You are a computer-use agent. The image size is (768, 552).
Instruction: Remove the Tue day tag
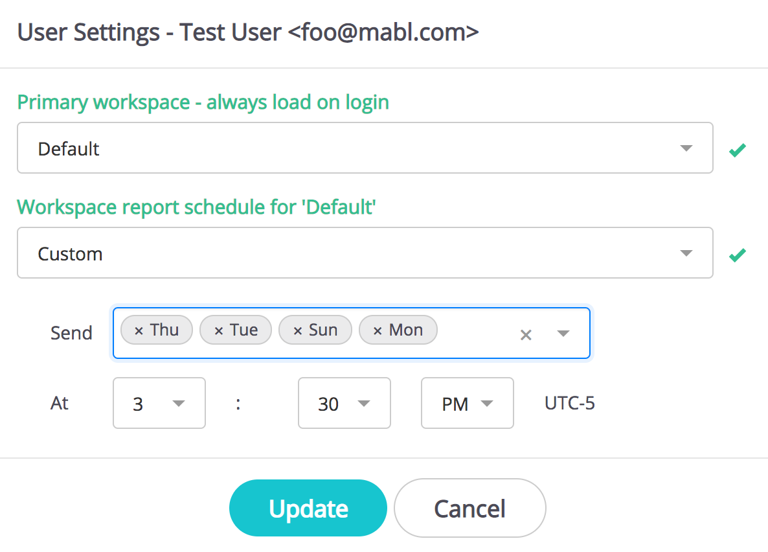pyautogui.click(x=219, y=331)
